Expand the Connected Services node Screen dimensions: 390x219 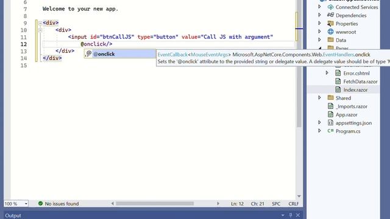319,7
